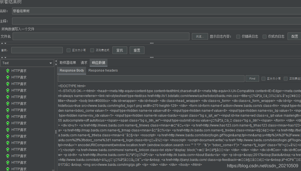The width and height of the screenshot is (301, 171).
Task: Click the green shield icon of the first HTTP请求 result
Action: 8,71
